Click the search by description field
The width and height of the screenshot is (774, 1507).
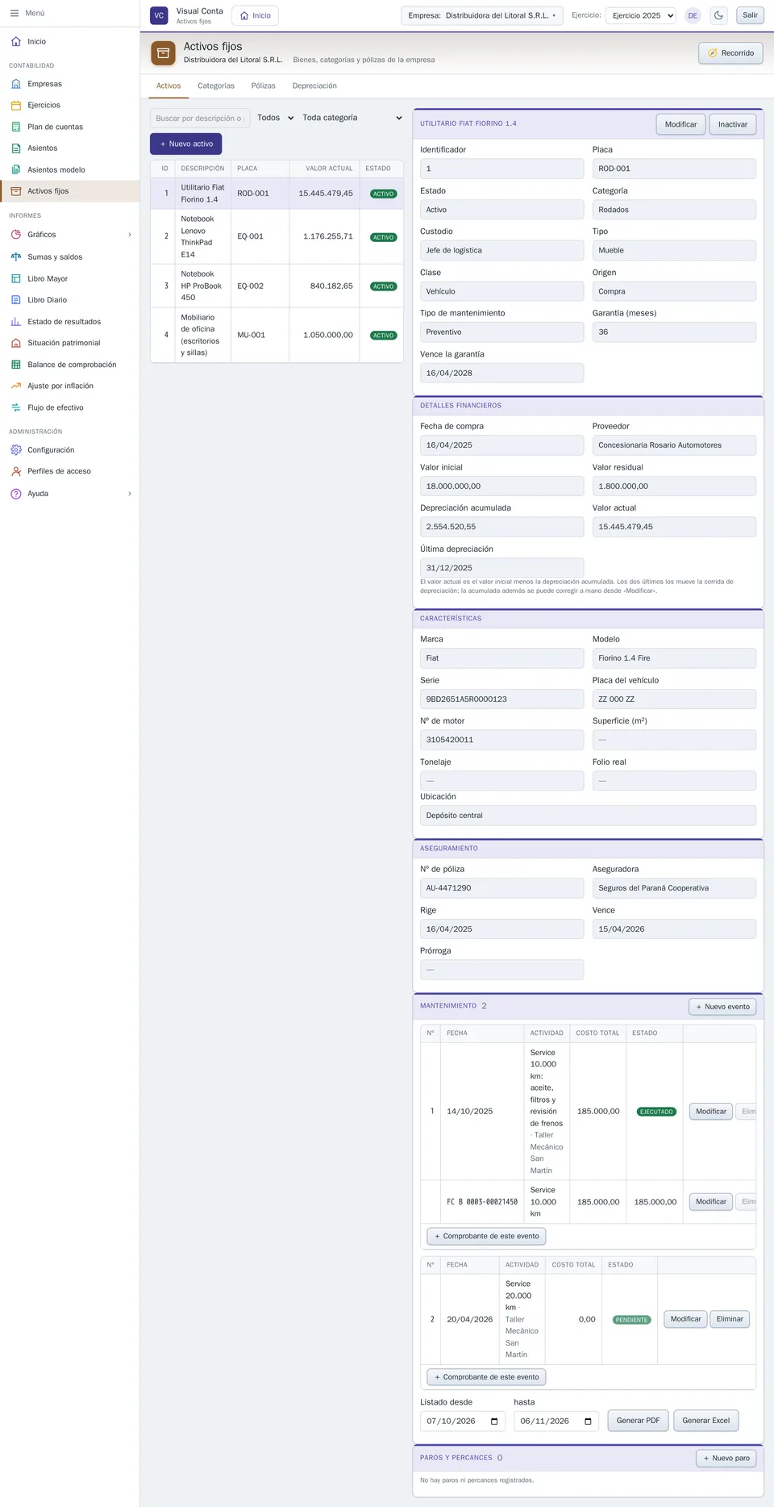coord(200,119)
